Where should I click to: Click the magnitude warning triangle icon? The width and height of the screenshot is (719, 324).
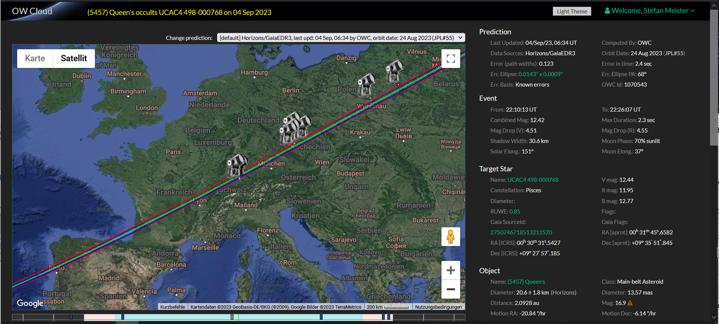coord(630,303)
